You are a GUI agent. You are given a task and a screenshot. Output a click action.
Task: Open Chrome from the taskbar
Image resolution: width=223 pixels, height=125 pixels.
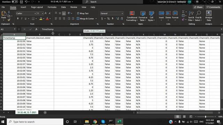coord(95,122)
